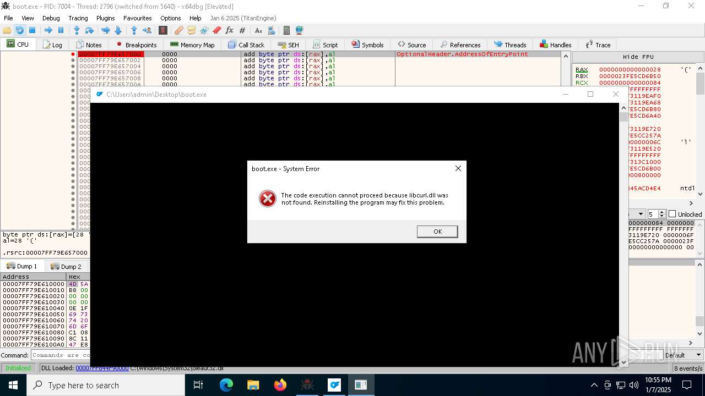Click the Stop (close) debuggee toolbar icon

pos(32,30)
